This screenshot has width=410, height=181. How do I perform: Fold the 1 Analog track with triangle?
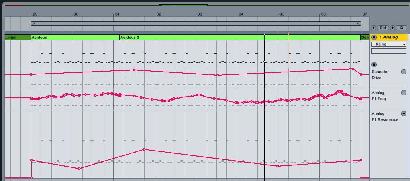[374, 37]
